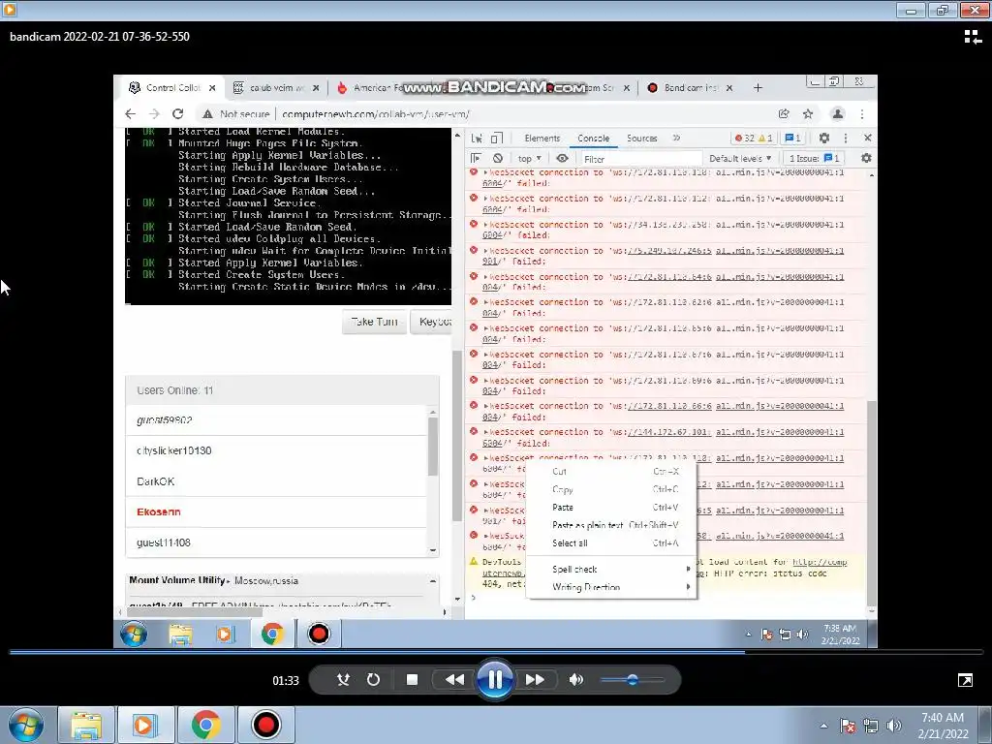
Task: Open File Explorer from the main taskbar
Action: coord(86,725)
